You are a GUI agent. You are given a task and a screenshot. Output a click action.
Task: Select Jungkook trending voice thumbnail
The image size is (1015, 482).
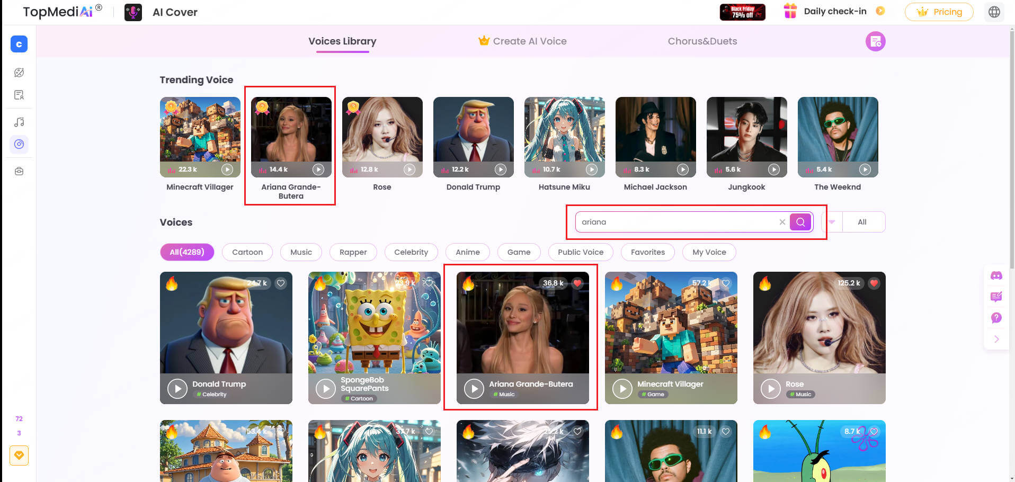[746, 137]
